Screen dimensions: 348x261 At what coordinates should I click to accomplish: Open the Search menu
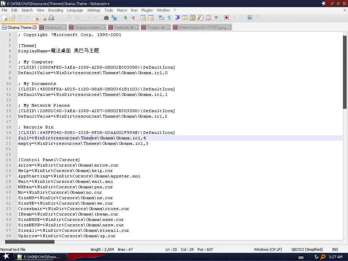(x=27, y=10)
